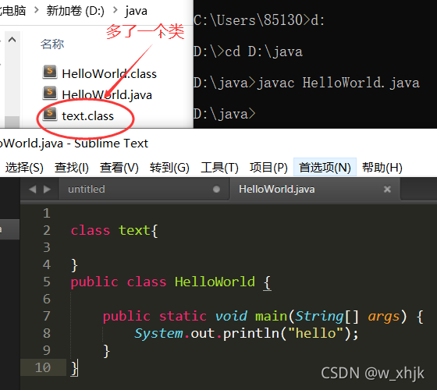Click line number 5 in the gutter

(47, 282)
